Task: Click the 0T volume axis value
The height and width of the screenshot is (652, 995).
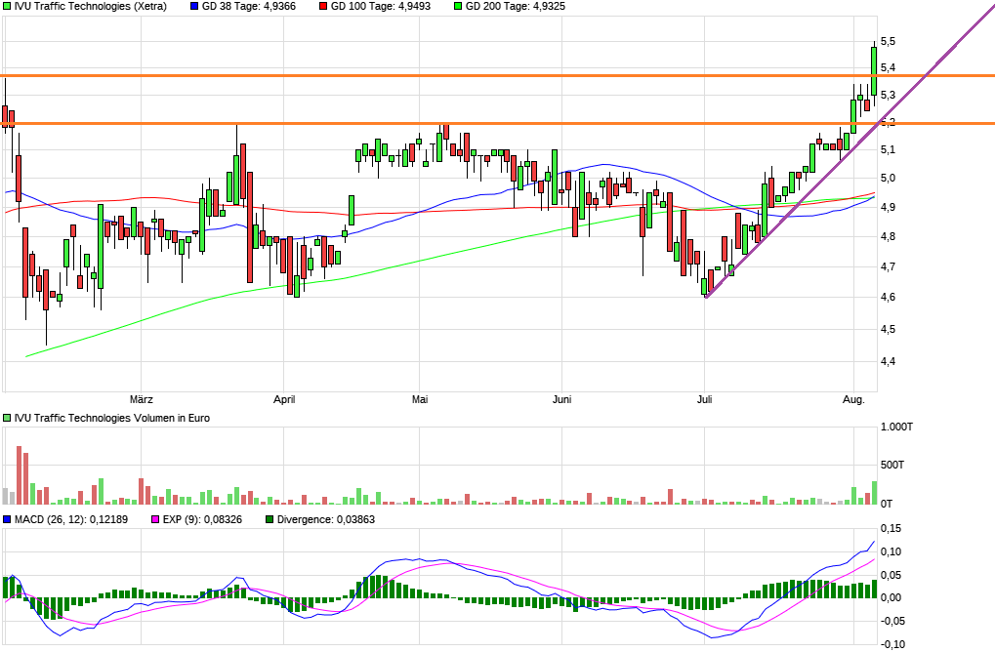Action: (x=887, y=504)
